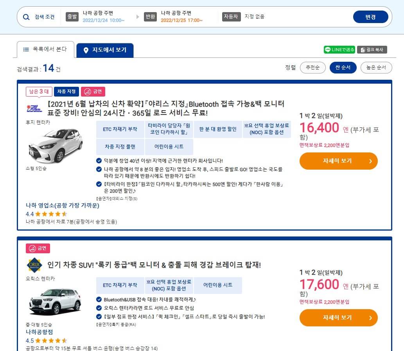Click 나하공항점 store link
Viewport: 404px width, 351px height.
click(x=39, y=332)
